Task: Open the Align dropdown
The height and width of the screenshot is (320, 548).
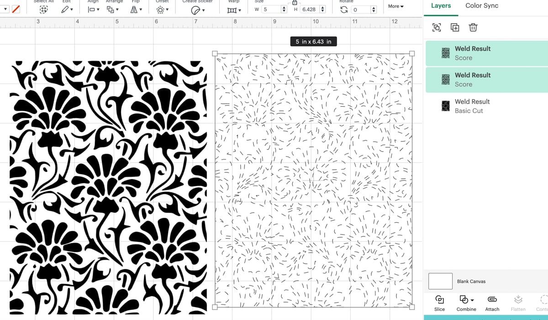Action: tap(93, 9)
